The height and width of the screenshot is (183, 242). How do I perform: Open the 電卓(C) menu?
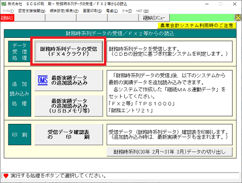point(112,11)
